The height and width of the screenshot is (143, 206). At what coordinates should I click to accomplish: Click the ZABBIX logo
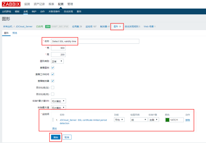(11, 4)
